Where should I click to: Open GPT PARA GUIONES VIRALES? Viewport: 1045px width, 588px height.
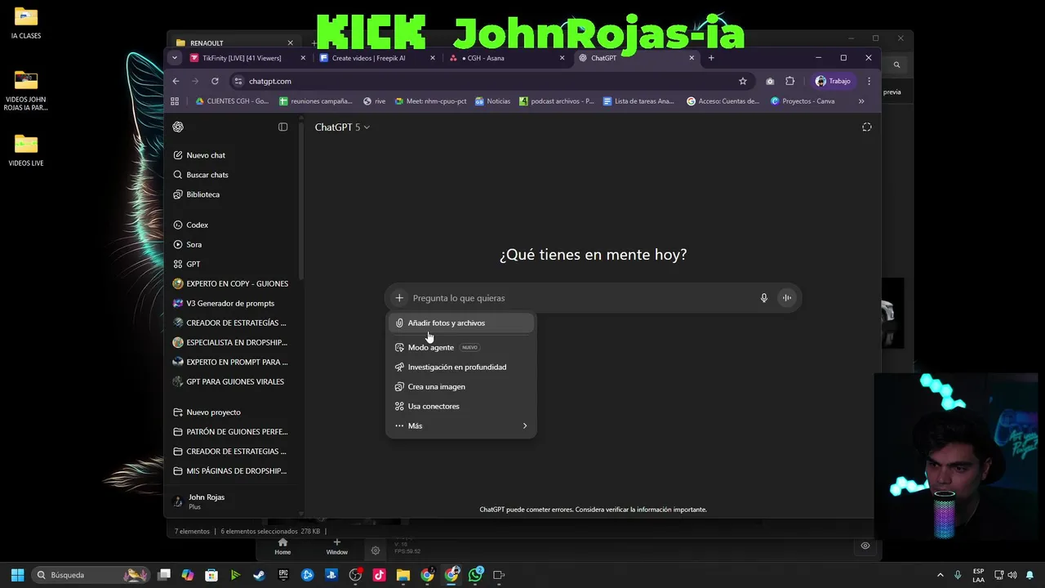point(232,381)
